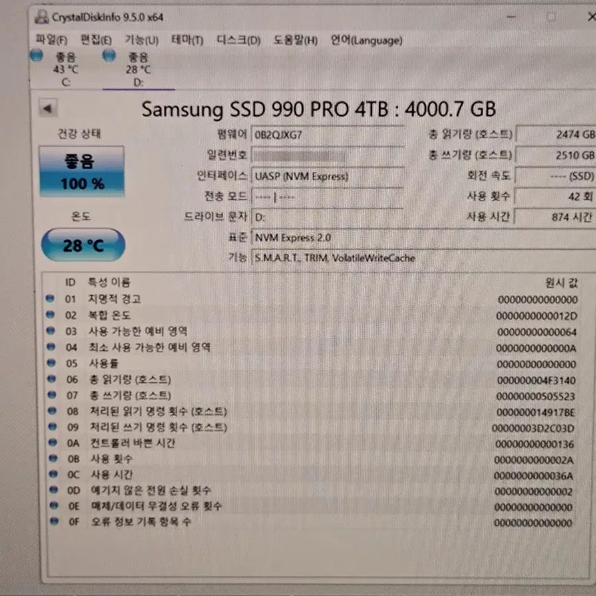Click raw value 0000000000136
The width and height of the screenshot is (596, 596).
tap(534, 444)
